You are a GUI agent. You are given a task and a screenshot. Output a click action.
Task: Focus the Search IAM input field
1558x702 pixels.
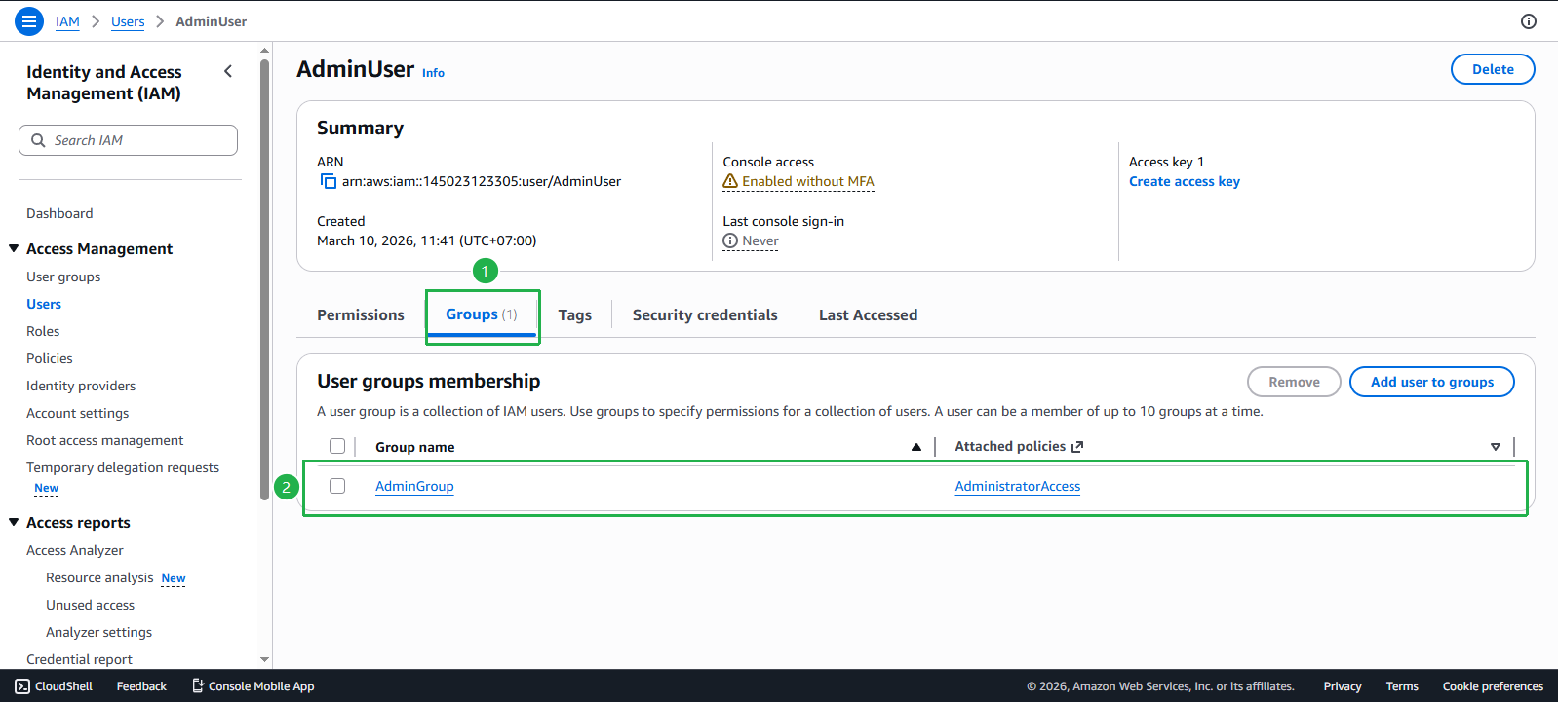tap(128, 140)
